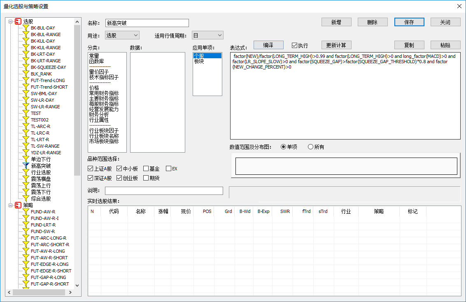Click the tree panel's right scroll arrow
Image resolution: width=466 pixels, height=302 pixels.
coord(70,293)
